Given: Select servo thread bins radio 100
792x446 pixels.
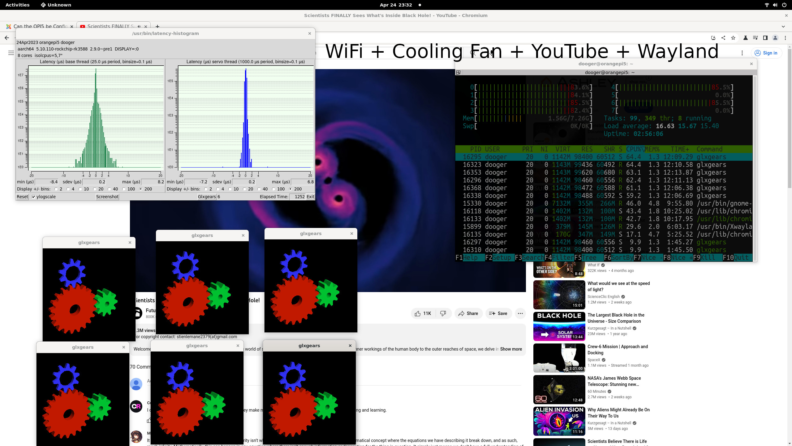Looking at the screenshot, I should (x=273, y=189).
